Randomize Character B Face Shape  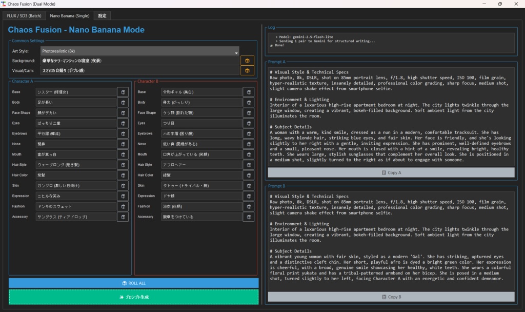click(x=249, y=113)
